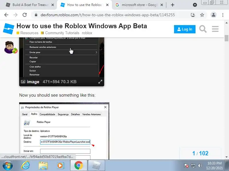Select the How to use the Roblox tab
Image resolution: width=229 pixels, height=171 pixels.
coord(84,5)
